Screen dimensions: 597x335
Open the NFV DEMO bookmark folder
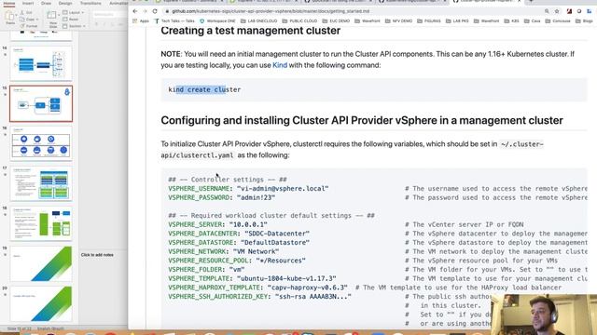pos(399,21)
